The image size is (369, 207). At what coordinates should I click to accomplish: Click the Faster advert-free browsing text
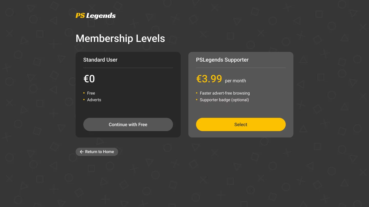click(225, 93)
